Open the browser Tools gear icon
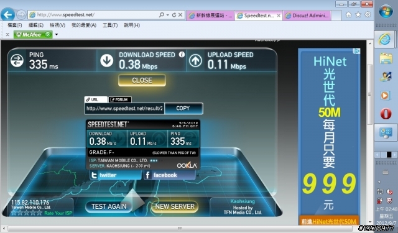398x233 pixels. [368, 15]
